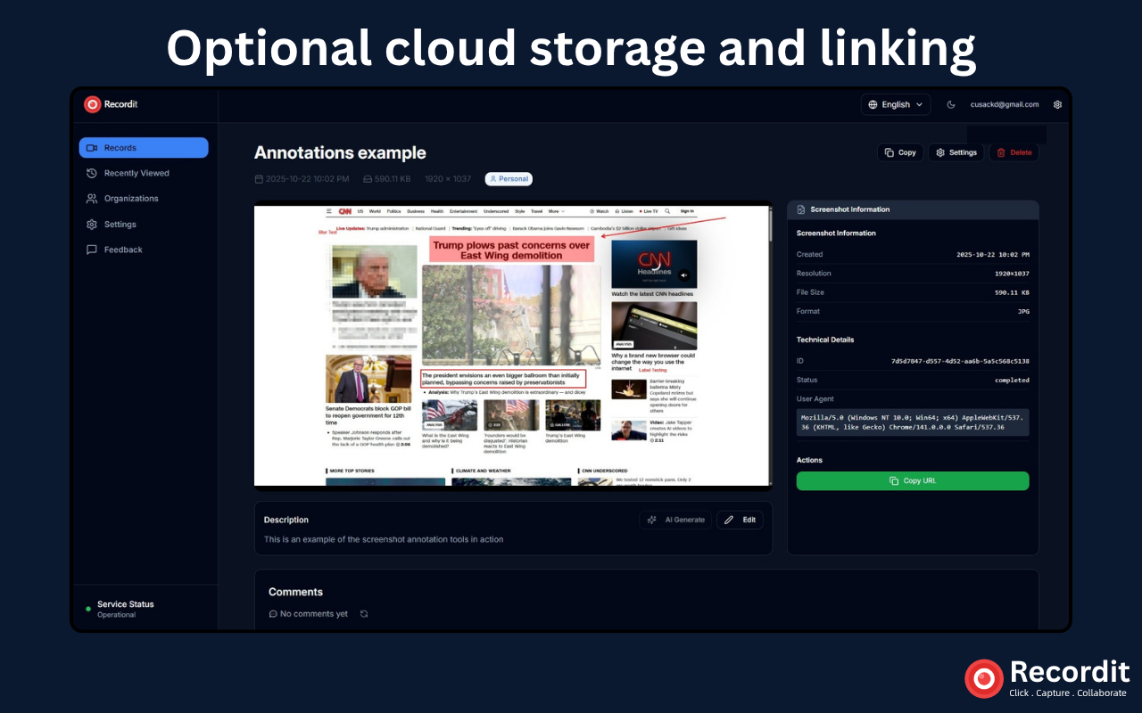The height and width of the screenshot is (713, 1142).
Task: Click the gear icon next to the email
Action: pos(1058,104)
